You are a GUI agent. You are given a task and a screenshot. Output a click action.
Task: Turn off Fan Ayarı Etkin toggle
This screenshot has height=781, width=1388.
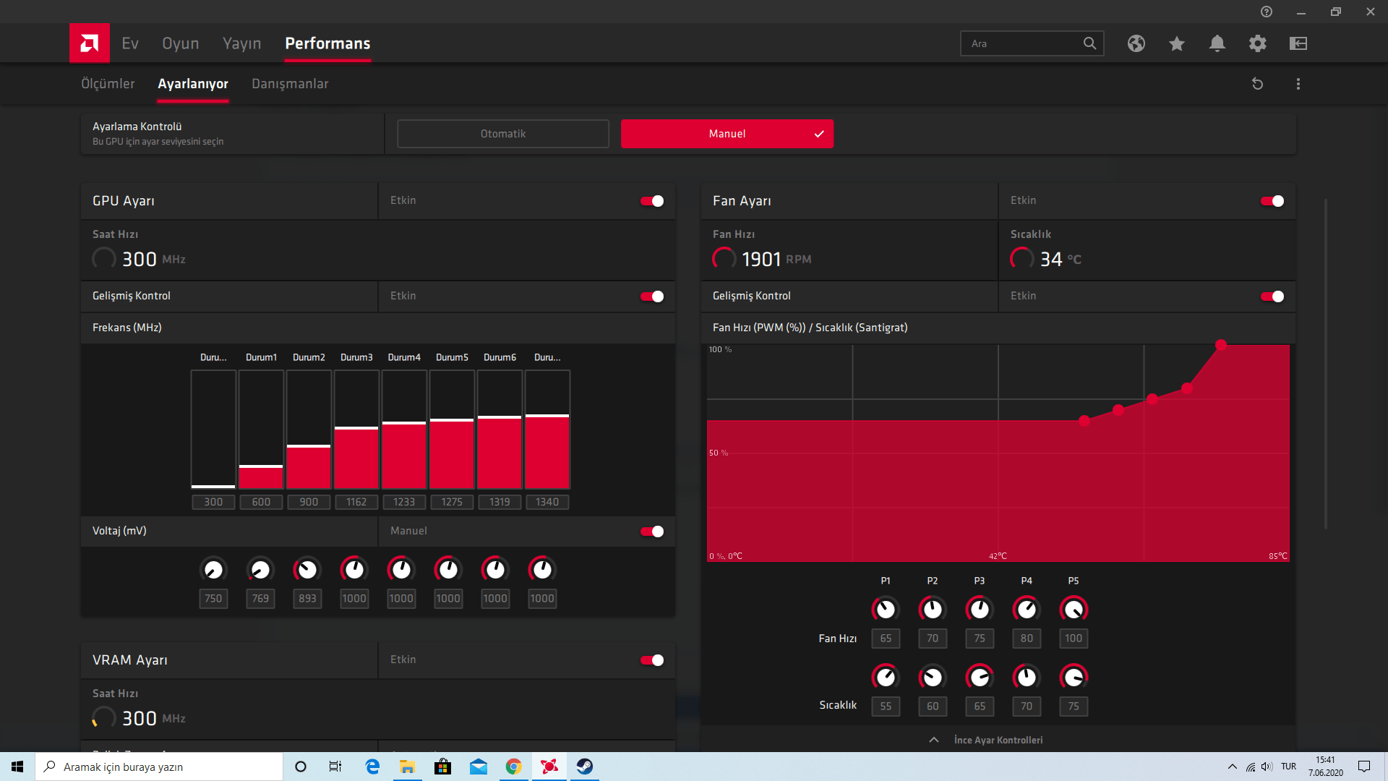pos(1272,201)
